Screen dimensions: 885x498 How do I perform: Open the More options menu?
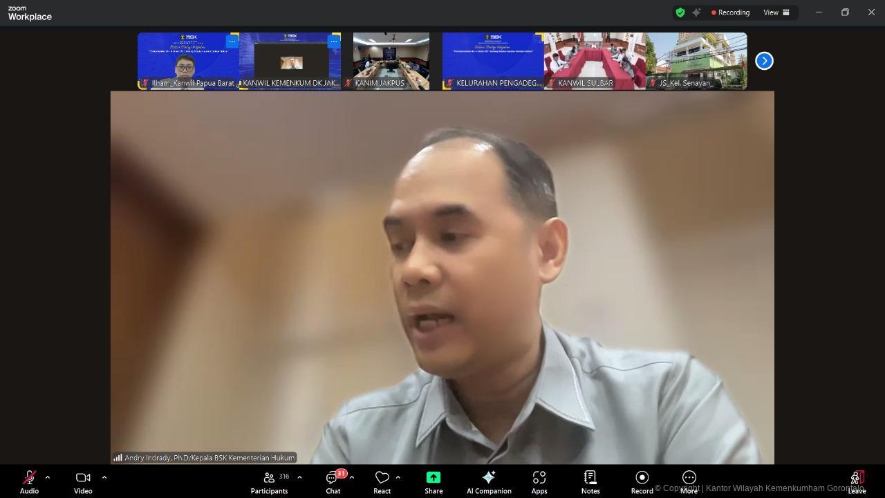click(x=689, y=481)
